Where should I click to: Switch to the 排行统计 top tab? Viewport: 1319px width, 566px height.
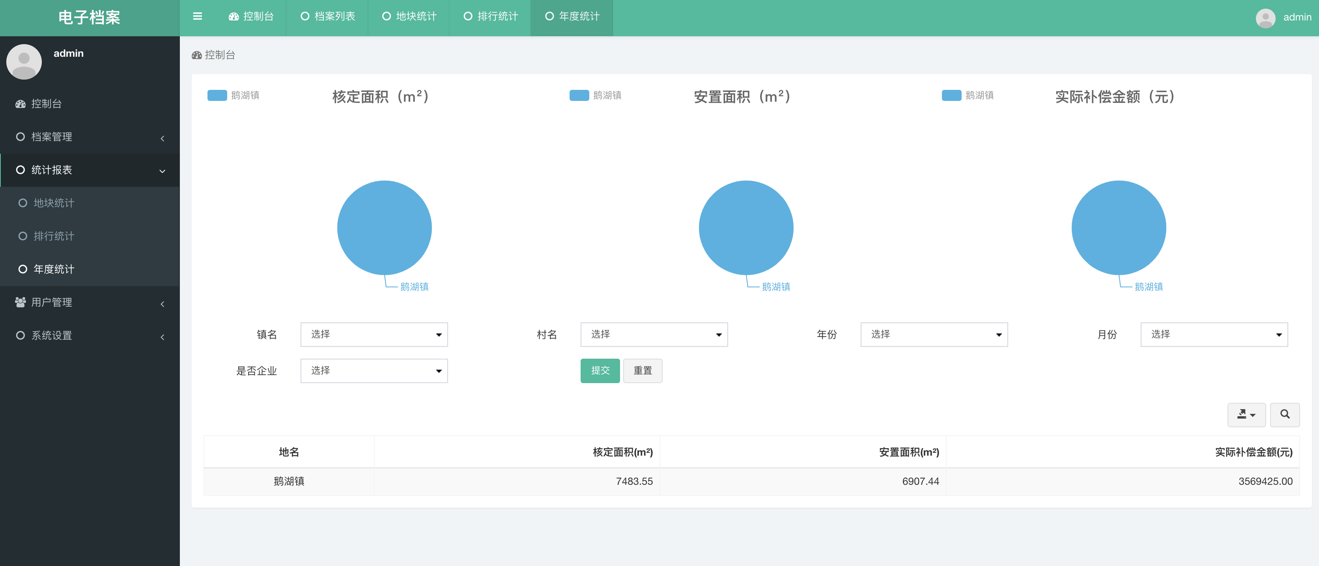[x=491, y=17]
